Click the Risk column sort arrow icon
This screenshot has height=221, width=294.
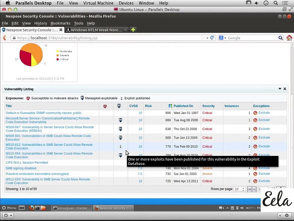170,106
